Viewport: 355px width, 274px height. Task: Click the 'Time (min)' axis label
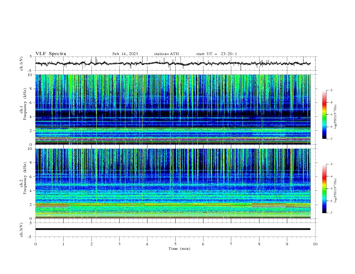tap(179, 248)
